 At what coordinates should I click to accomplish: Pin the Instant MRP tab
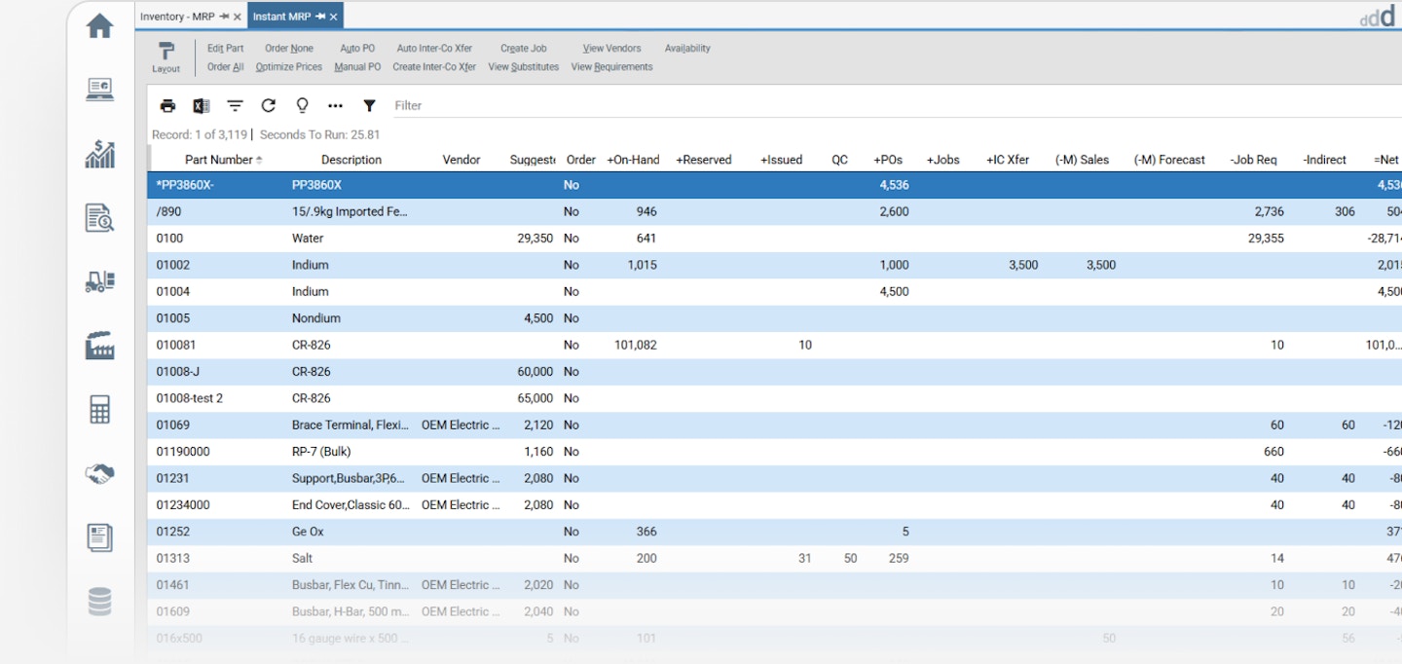click(320, 17)
